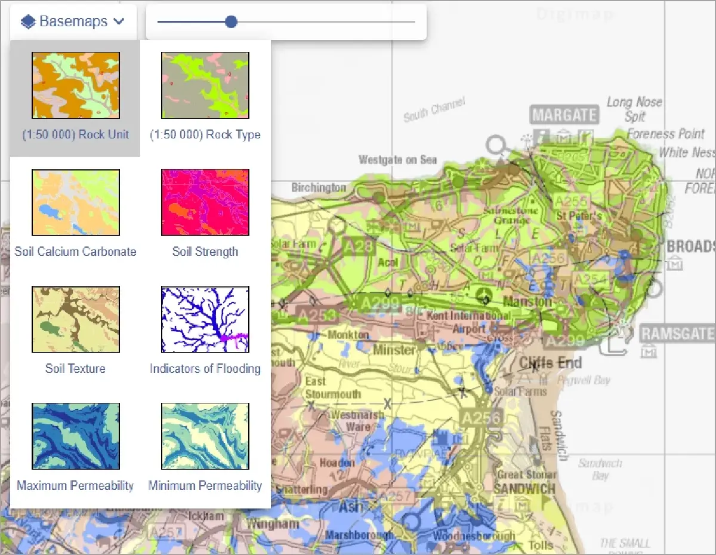Select the (1:50 000) Rock Type basemap thumbnail
The width and height of the screenshot is (716, 555).
[205, 85]
